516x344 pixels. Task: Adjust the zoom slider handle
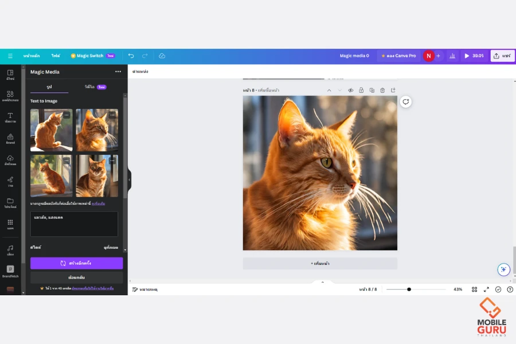coord(409,290)
